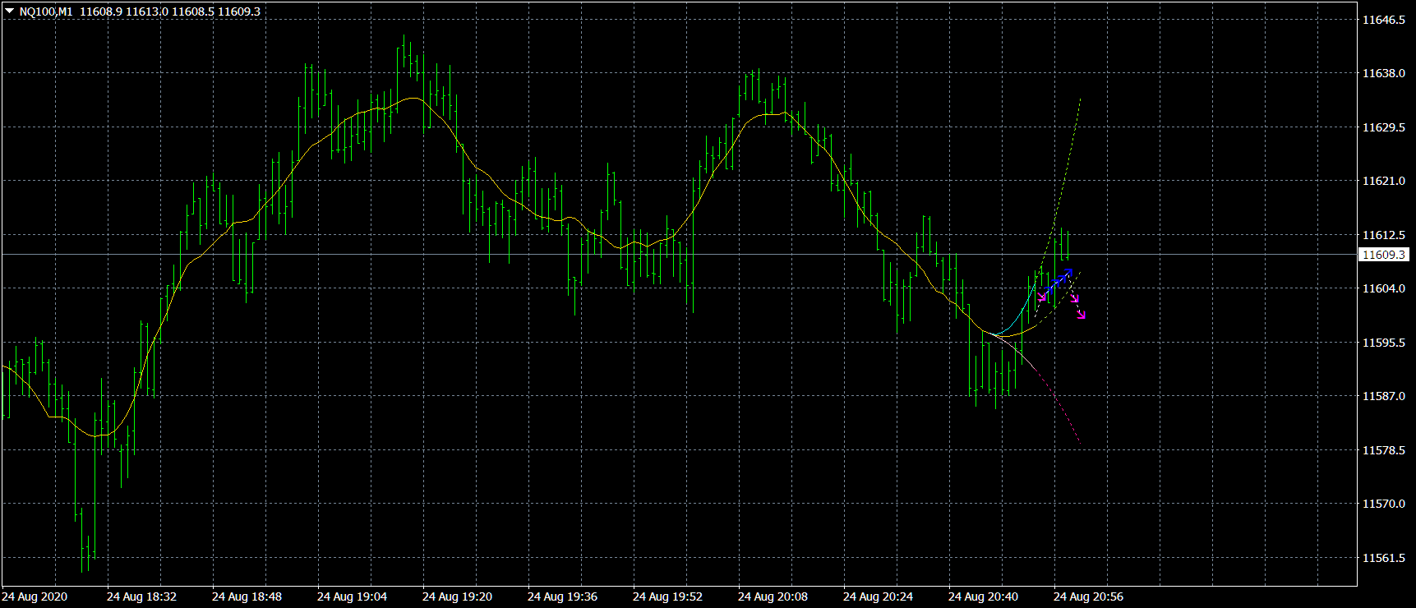
Task: Click the 24 Aug 20:40 time label
Action: [x=983, y=596]
